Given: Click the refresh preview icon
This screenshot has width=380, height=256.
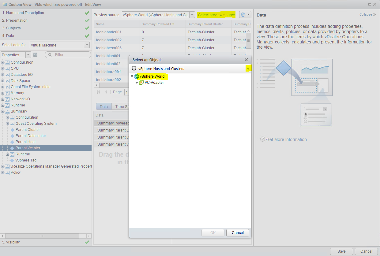Looking at the screenshot, I should [243, 15].
